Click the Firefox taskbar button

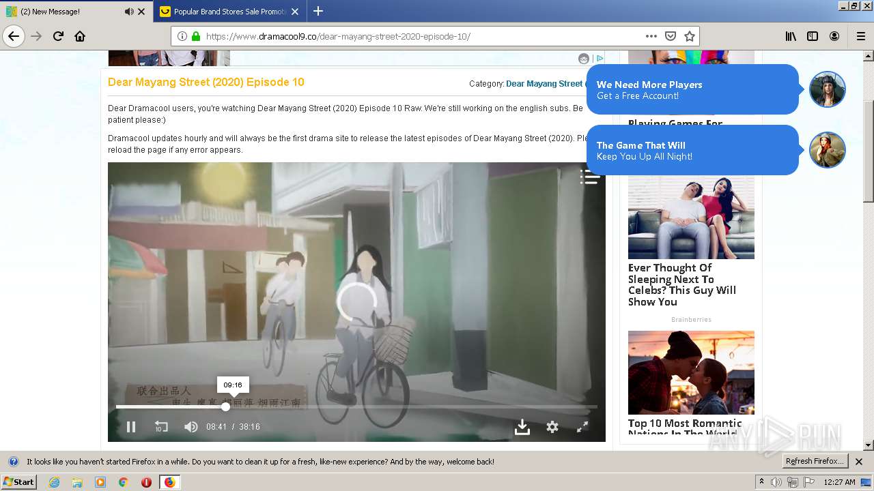click(x=169, y=482)
